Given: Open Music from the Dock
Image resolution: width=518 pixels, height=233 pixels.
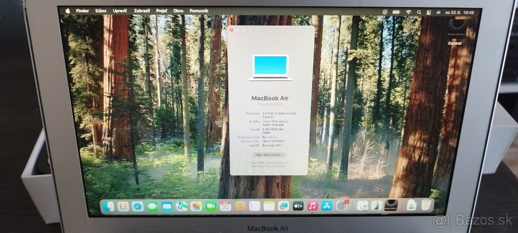Looking at the screenshot, I should [x=313, y=206].
